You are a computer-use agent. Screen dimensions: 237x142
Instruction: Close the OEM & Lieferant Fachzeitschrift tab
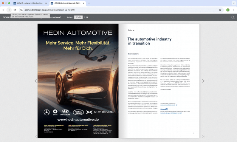[x=46, y=3]
